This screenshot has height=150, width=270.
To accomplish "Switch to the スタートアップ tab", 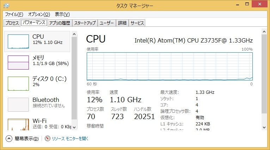I will click(85, 23).
